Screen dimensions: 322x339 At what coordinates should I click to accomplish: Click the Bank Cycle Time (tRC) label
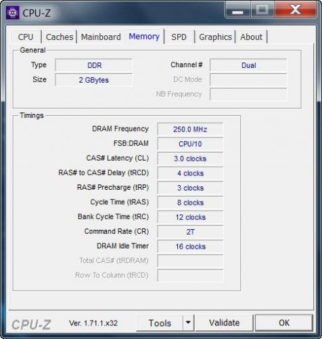click(x=113, y=217)
